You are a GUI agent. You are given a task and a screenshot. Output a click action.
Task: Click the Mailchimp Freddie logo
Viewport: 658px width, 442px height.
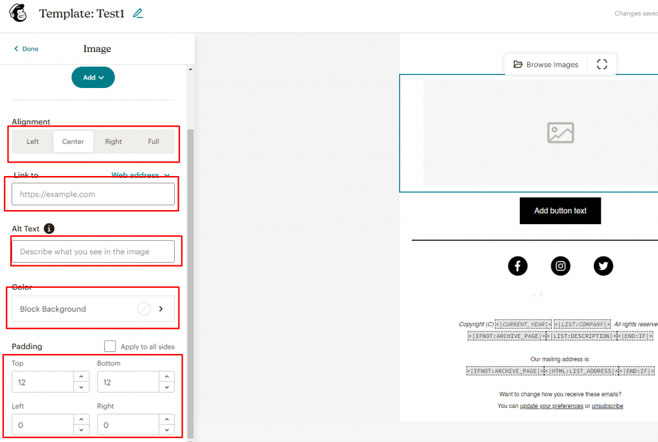coord(17,13)
